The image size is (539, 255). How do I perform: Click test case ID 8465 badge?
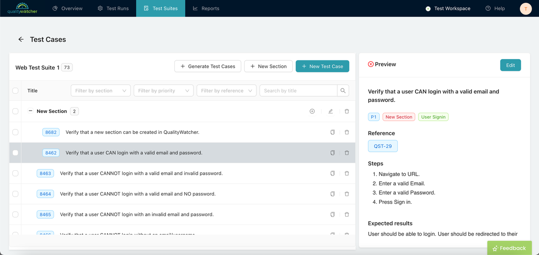coord(45,214)
